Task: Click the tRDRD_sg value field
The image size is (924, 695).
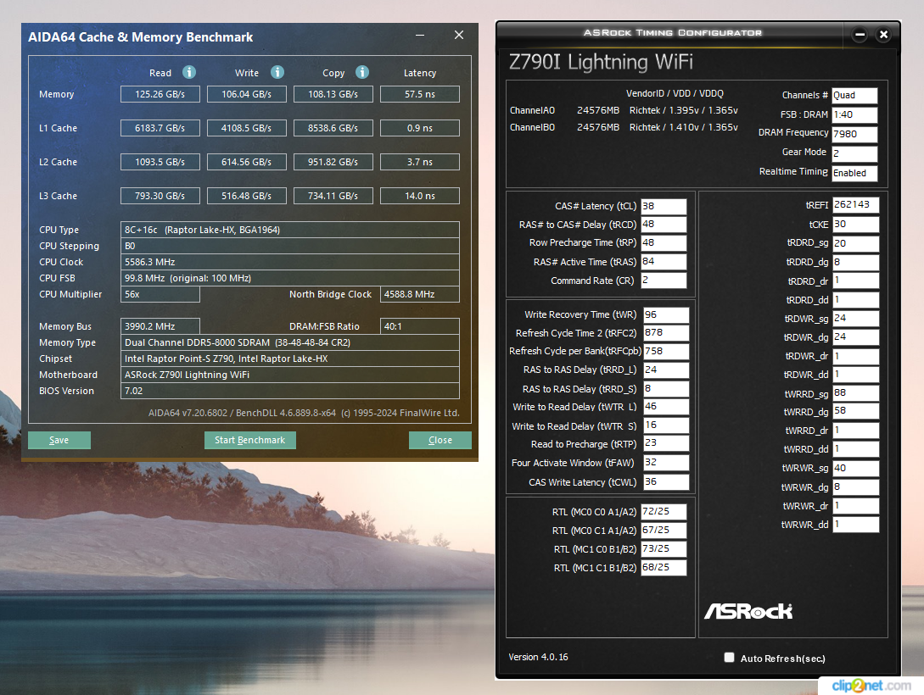Action: click(855, 243)
